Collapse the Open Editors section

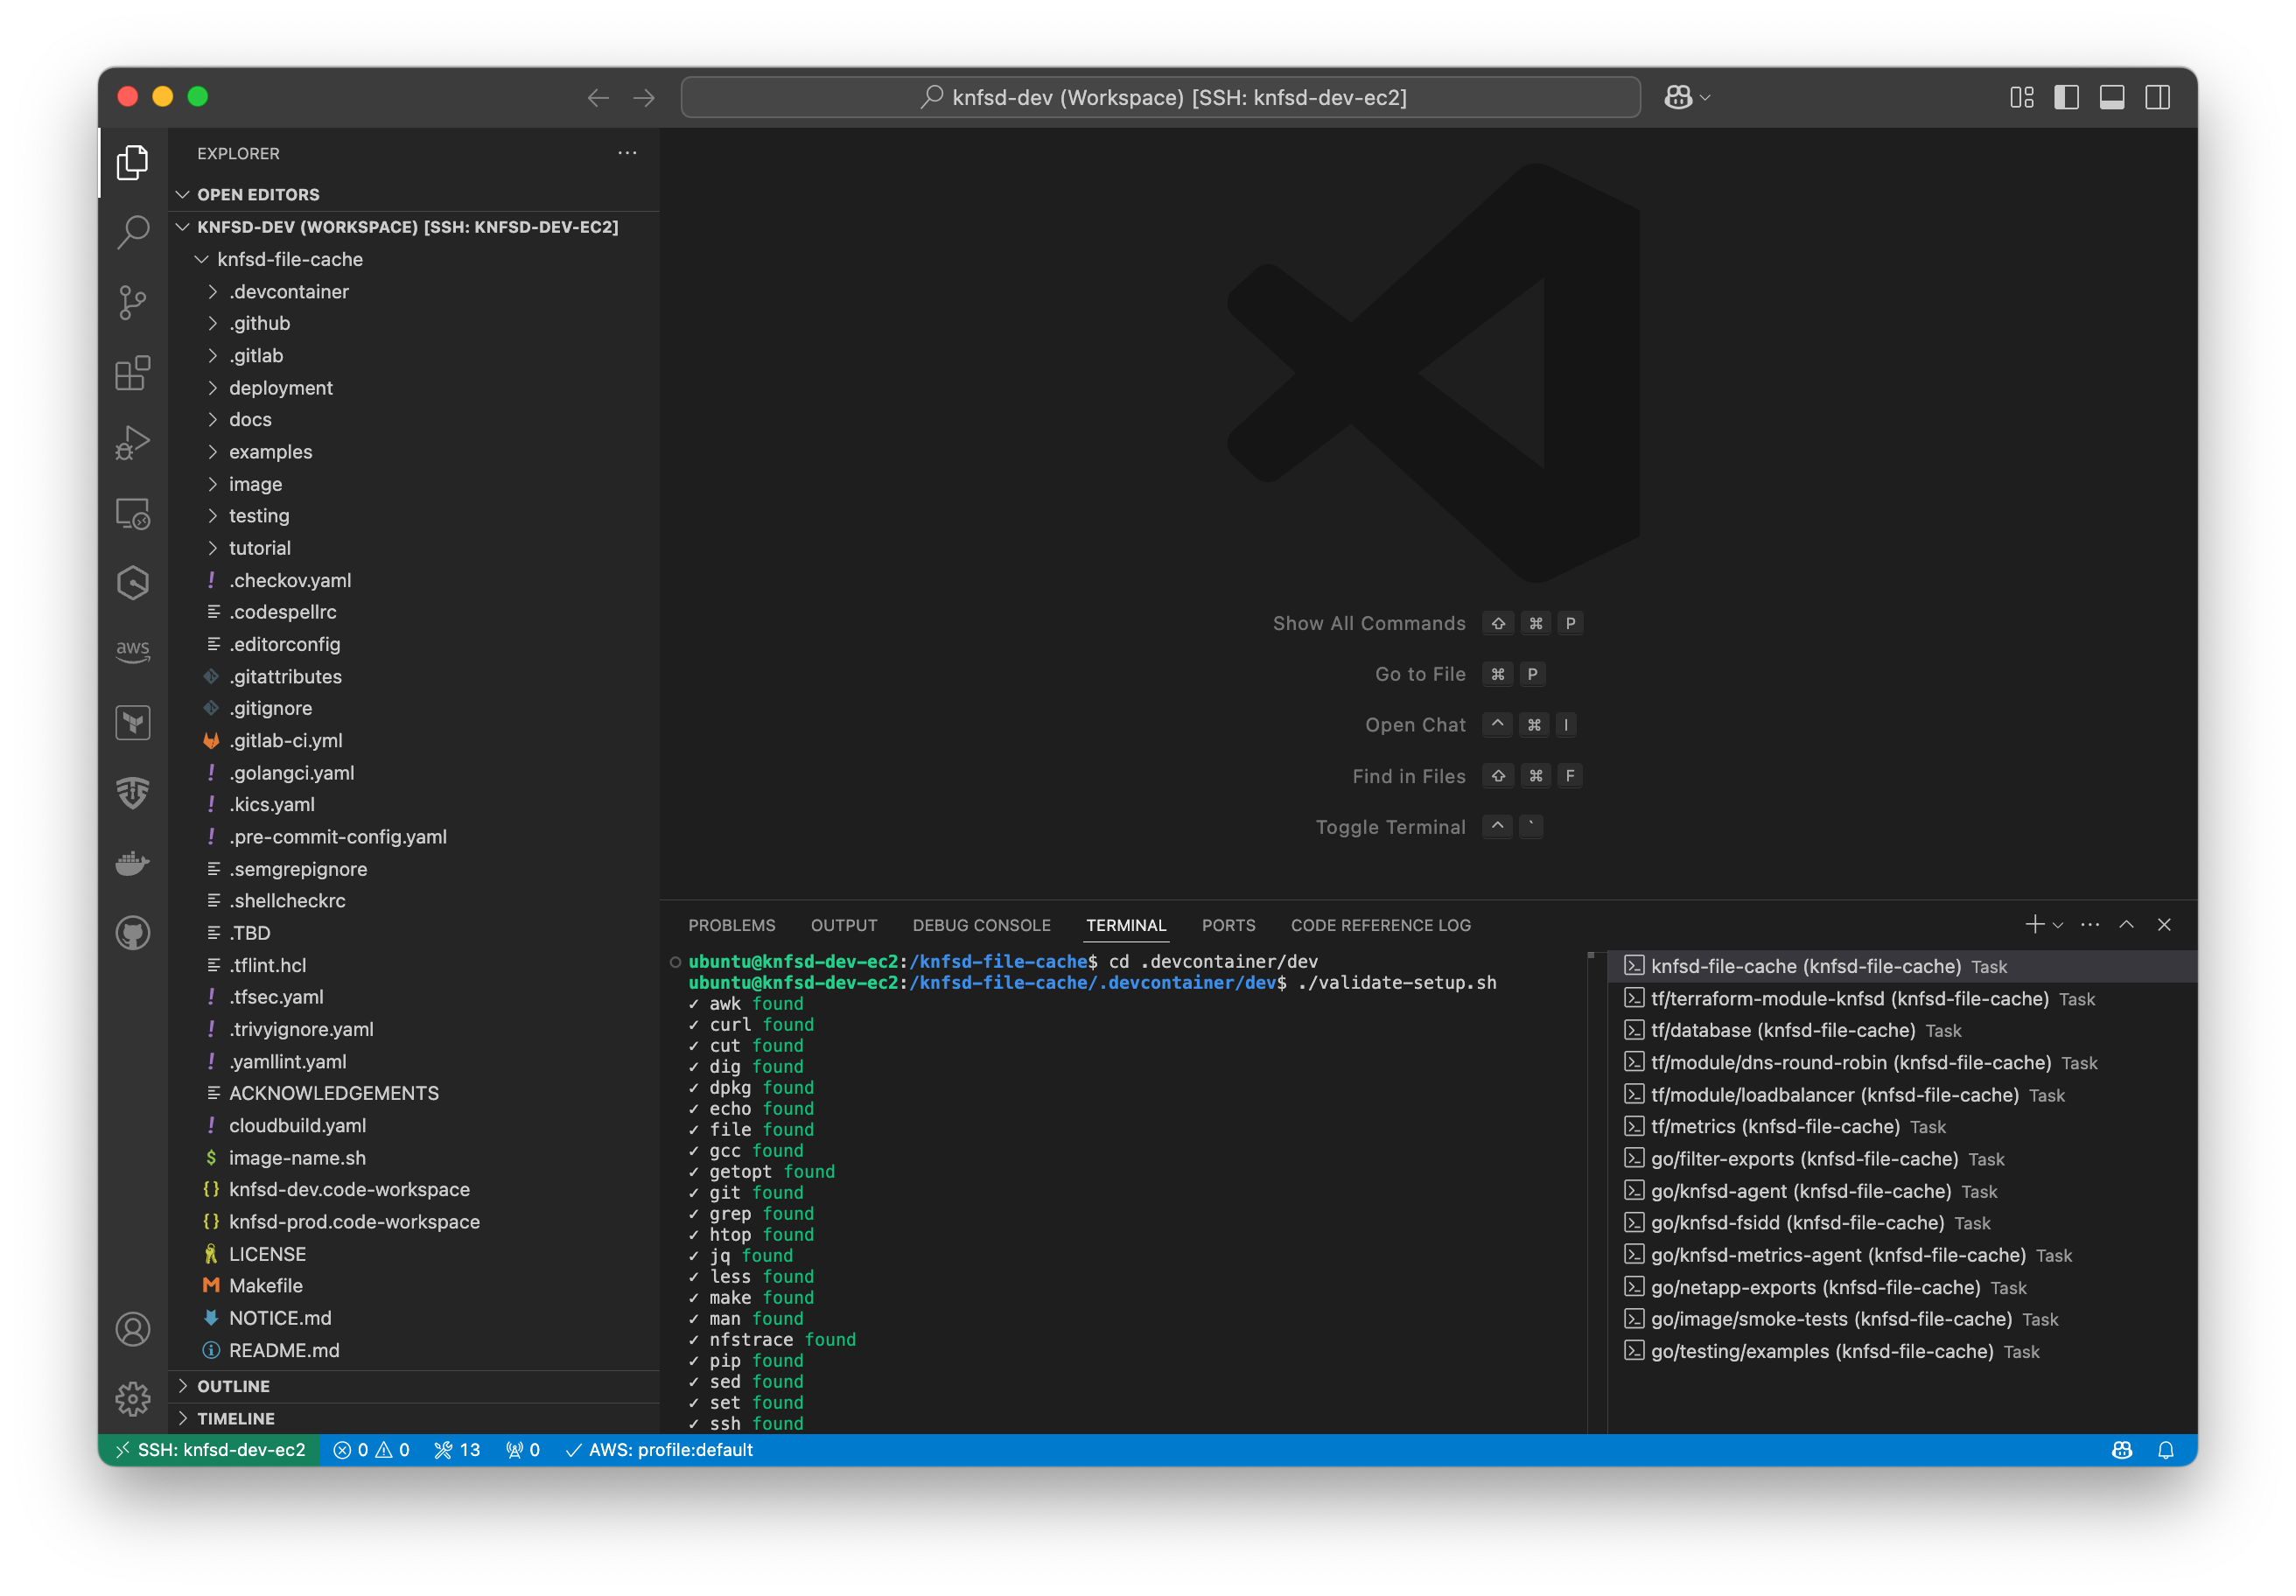pyautogui.click(x=414, y=194)
